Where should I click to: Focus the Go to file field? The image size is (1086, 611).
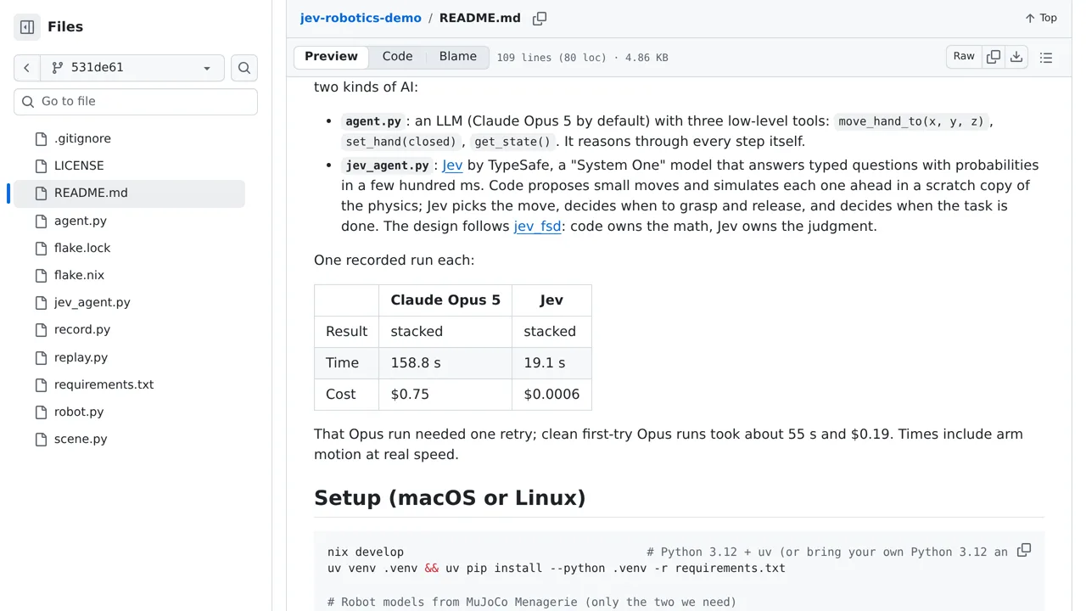click(x=136, y=102)
